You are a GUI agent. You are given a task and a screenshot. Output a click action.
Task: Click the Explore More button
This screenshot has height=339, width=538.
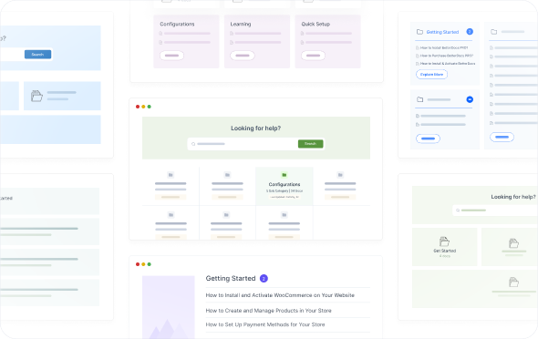tap(431, 75)
